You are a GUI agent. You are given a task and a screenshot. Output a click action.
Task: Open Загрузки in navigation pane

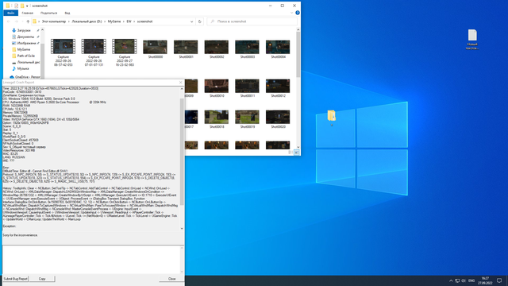pyautogui.click(x=23, y=30)
